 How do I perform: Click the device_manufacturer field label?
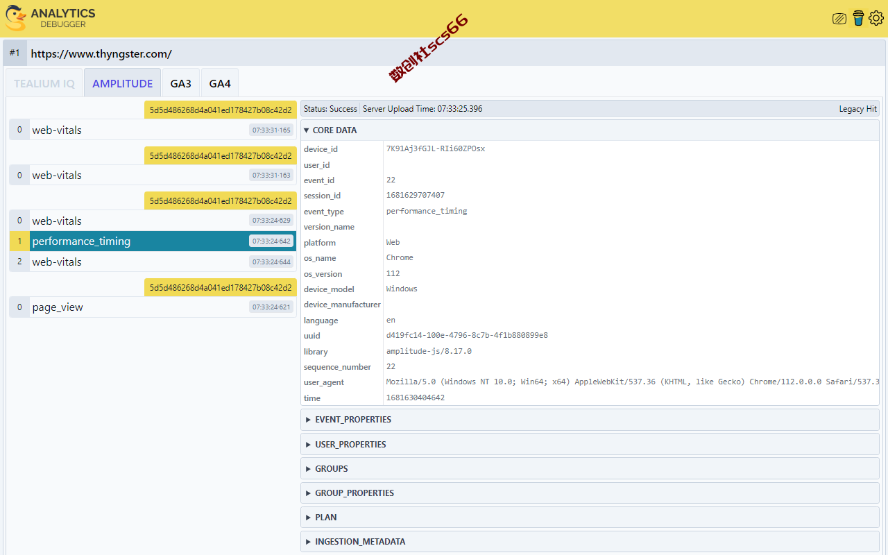tap(342, 305)
